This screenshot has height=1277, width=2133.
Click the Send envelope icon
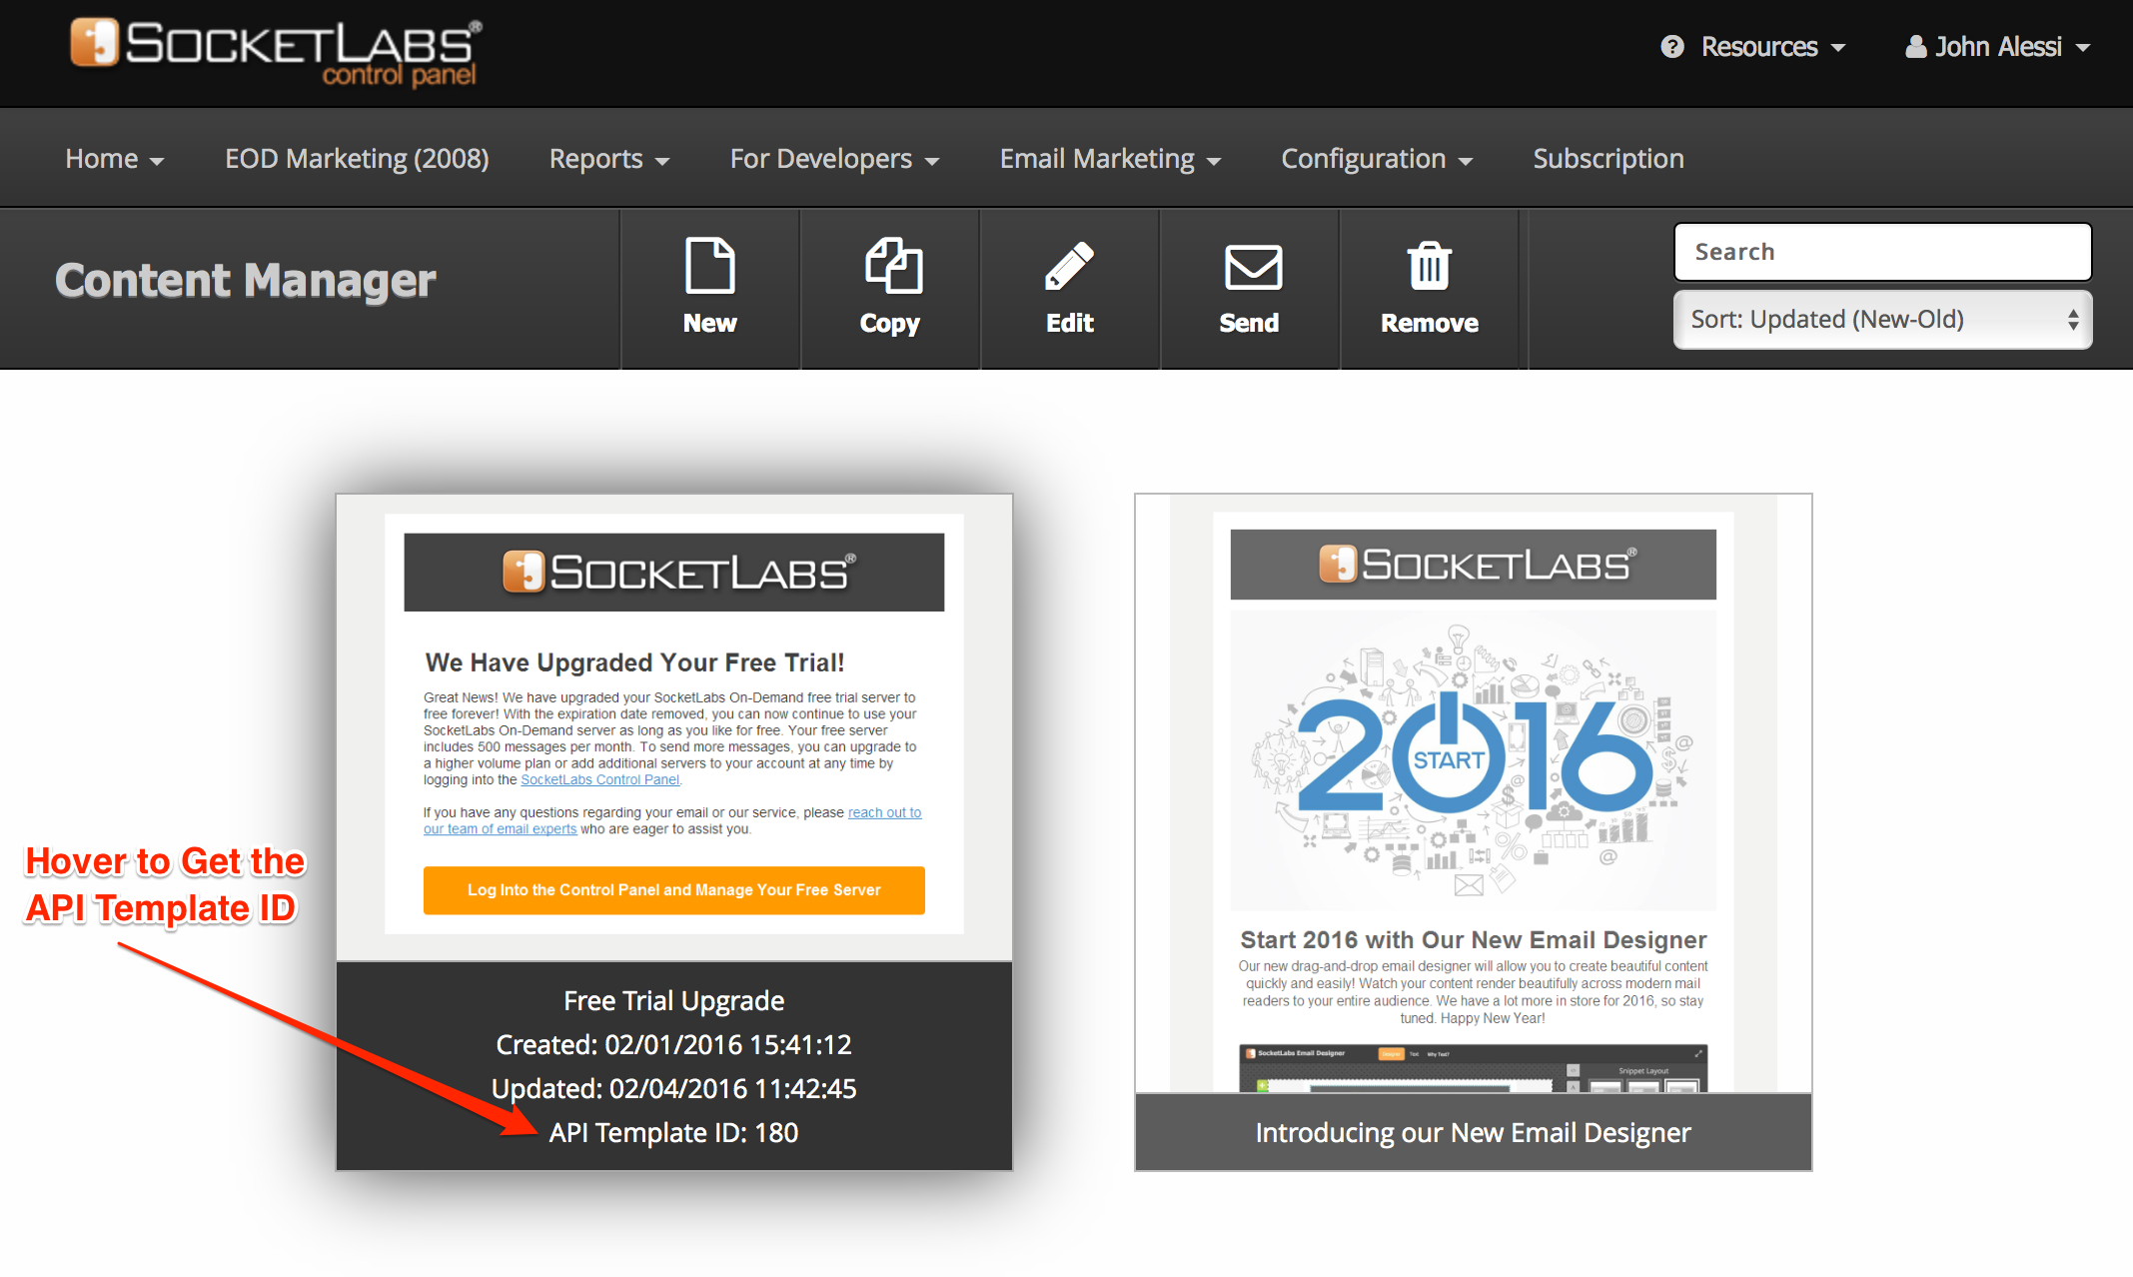pos(1253,267)
